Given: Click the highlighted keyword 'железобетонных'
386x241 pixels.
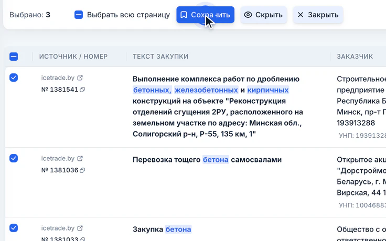Looking at the screenshot, I should (206, 90).
